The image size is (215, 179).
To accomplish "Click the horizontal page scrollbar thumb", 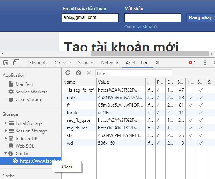I will (150, 54).
